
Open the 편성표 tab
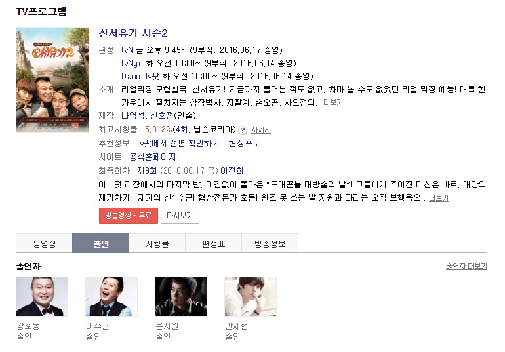pyautogui.click(x=214, y=244)
